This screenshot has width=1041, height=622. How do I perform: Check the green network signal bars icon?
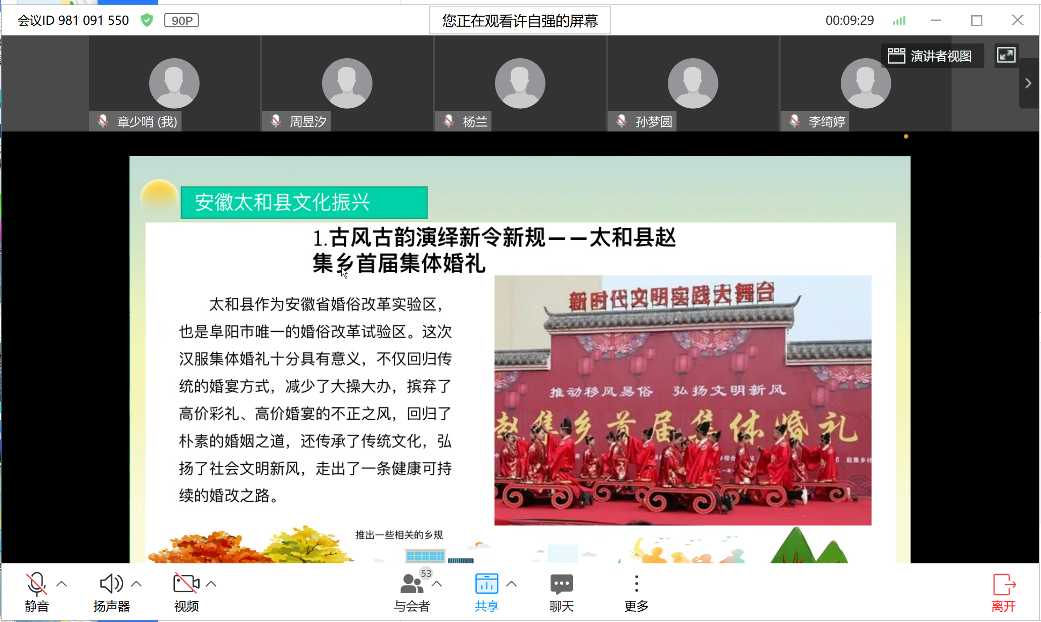(x=899, y=20)
